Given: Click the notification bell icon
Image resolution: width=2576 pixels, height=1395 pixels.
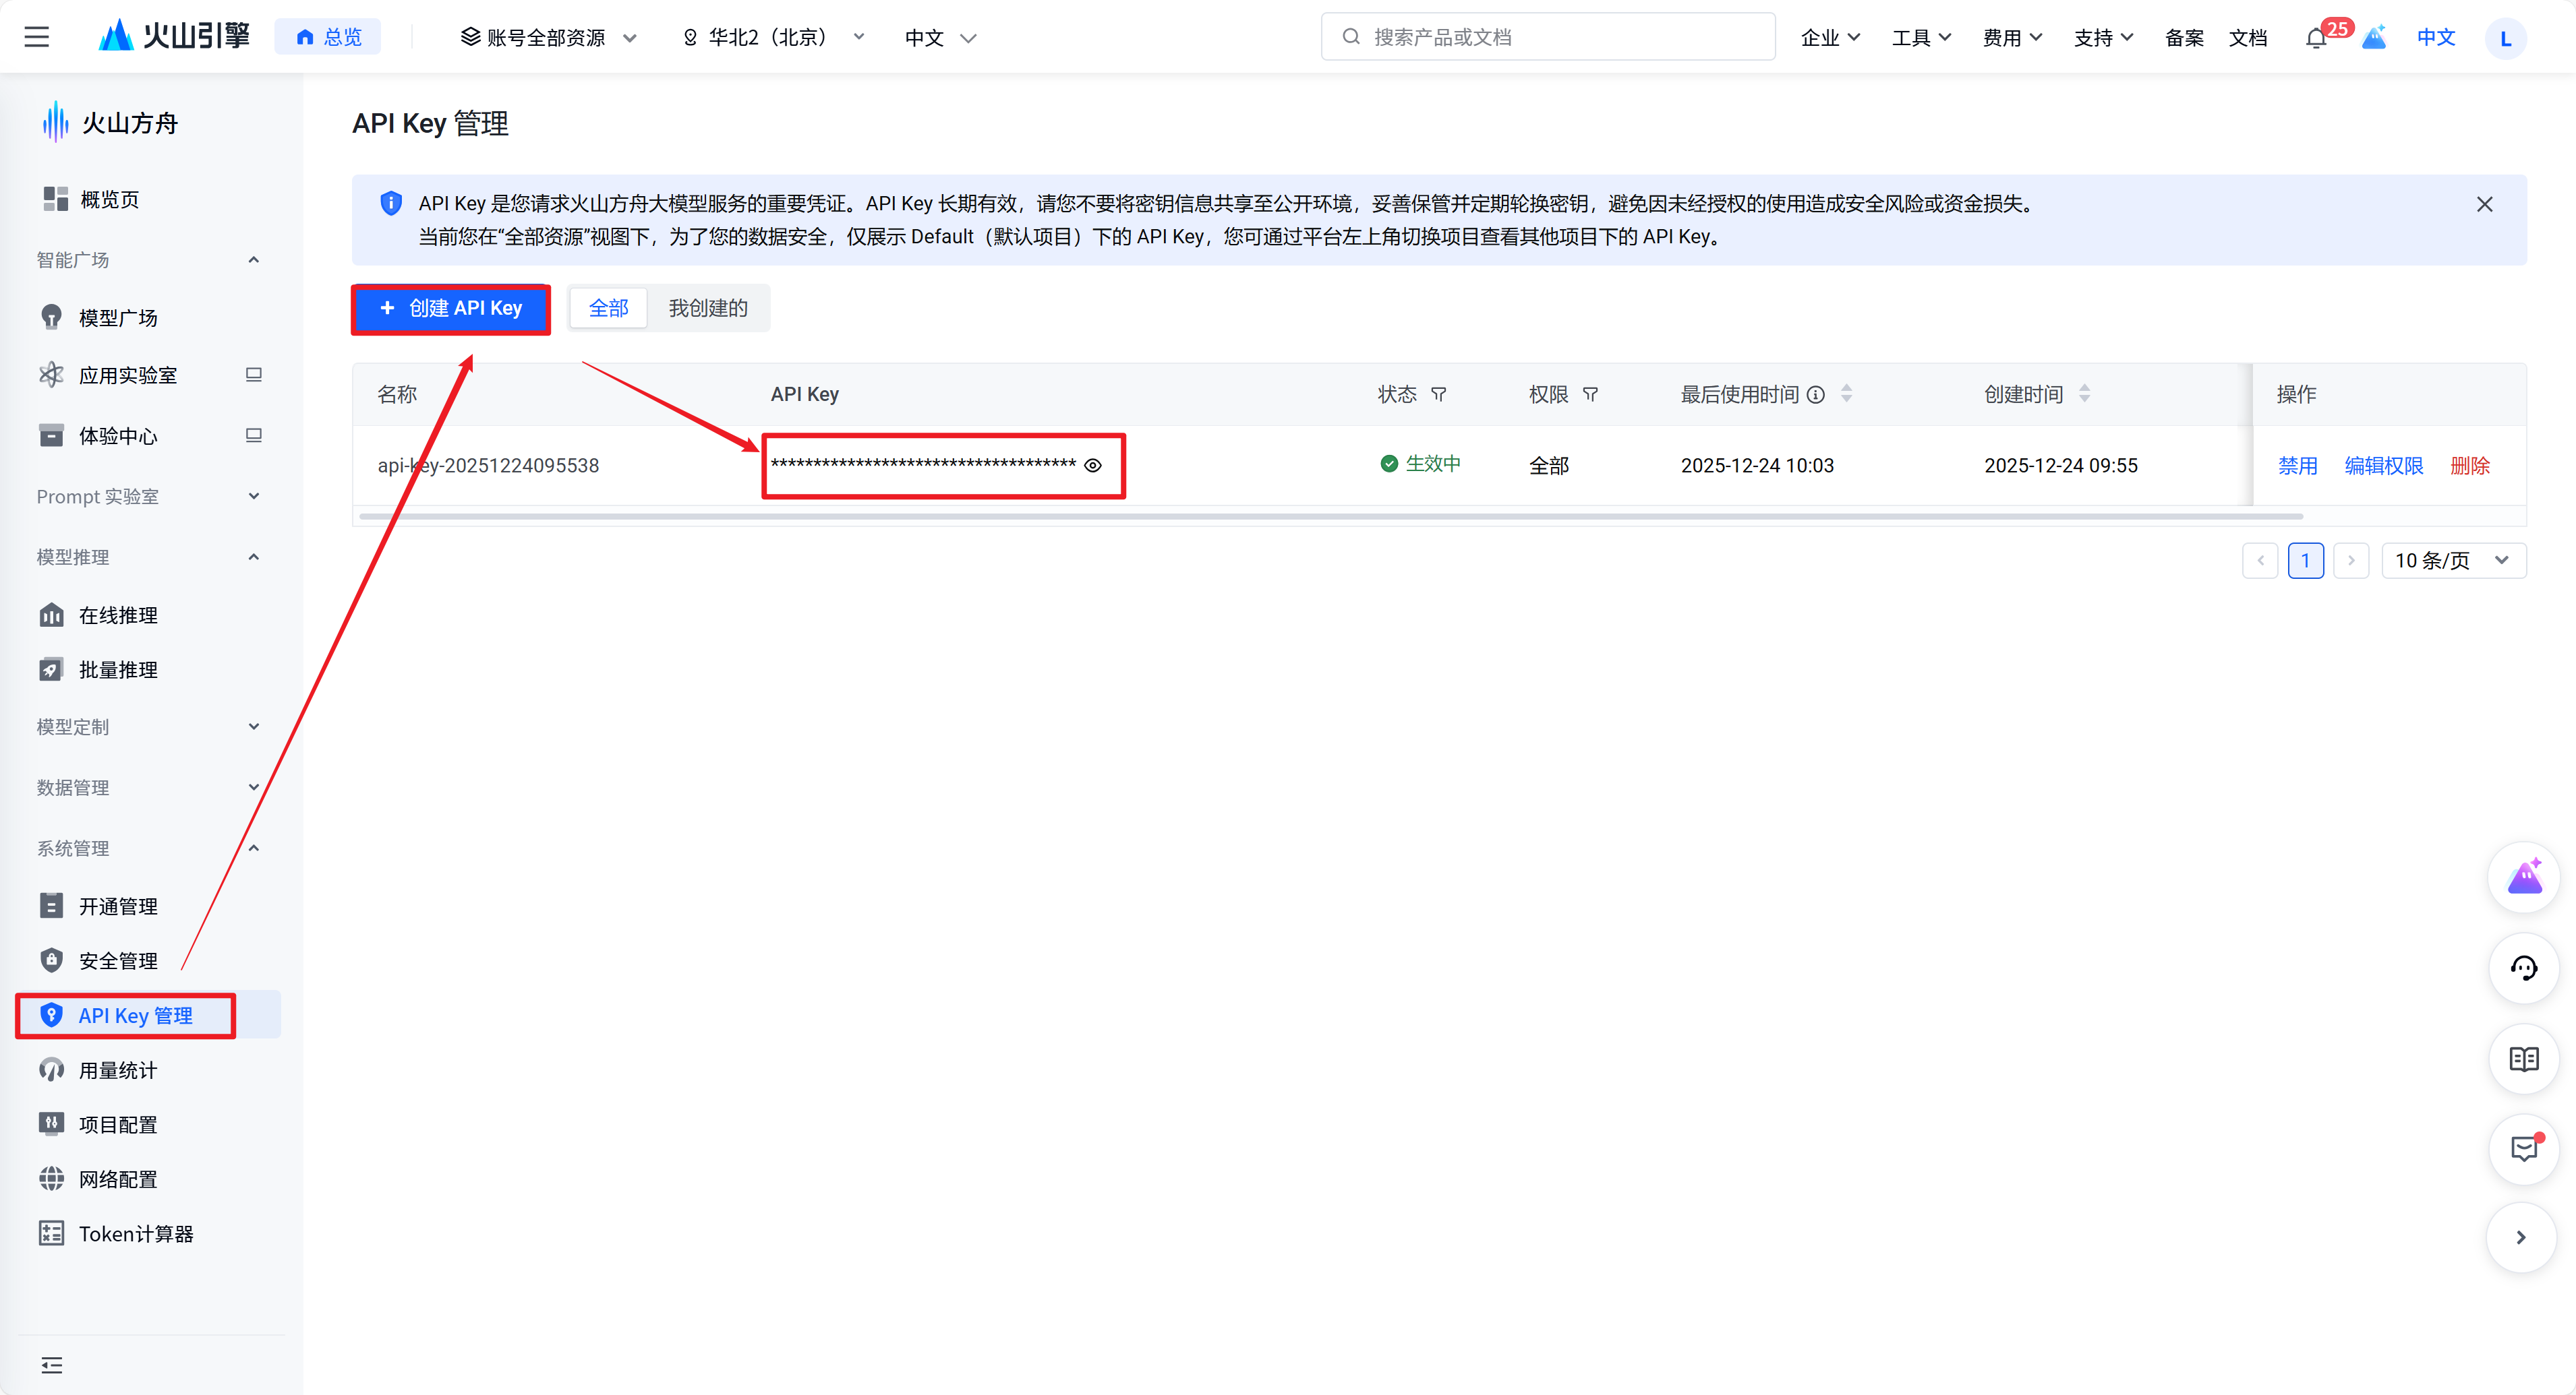Looking at the screenshot, I should (2315, 39).
